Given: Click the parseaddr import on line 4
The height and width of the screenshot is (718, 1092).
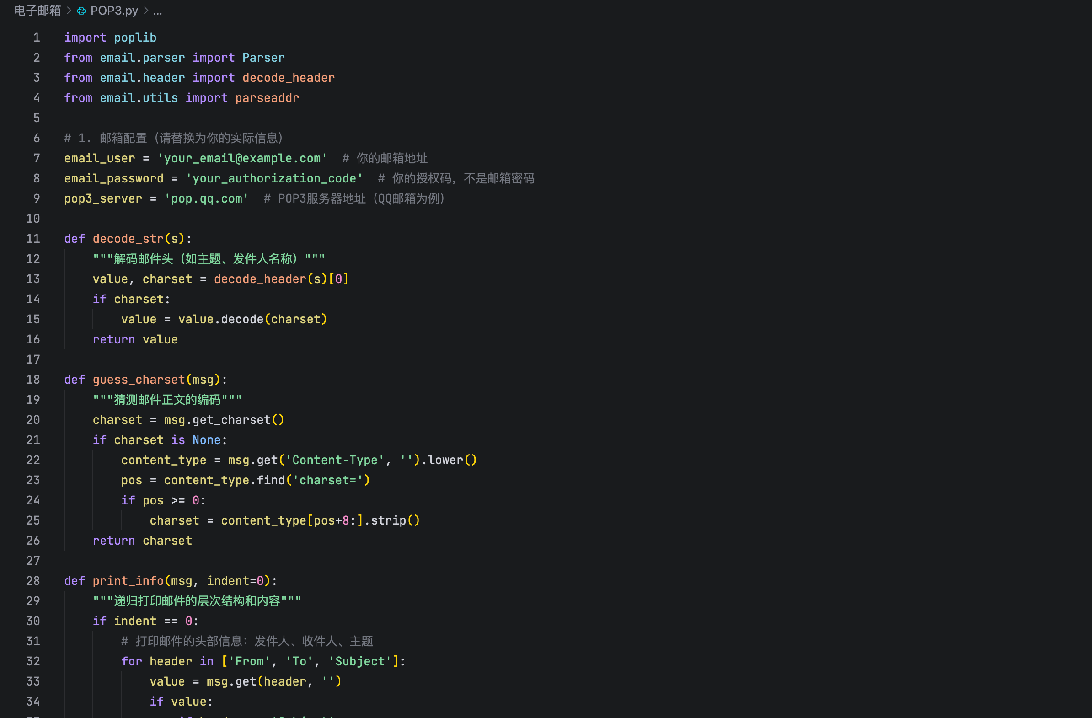Looking at the screenshot, I should click(x=267, y=98).
